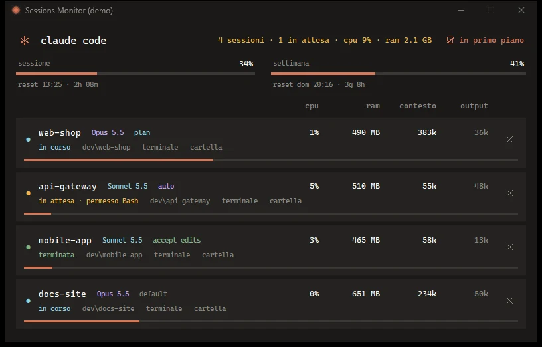Viewport: 542px width, 347px height.
Task: Click 'in attesa · permesso Bash' status
Action: click(88, 201)
